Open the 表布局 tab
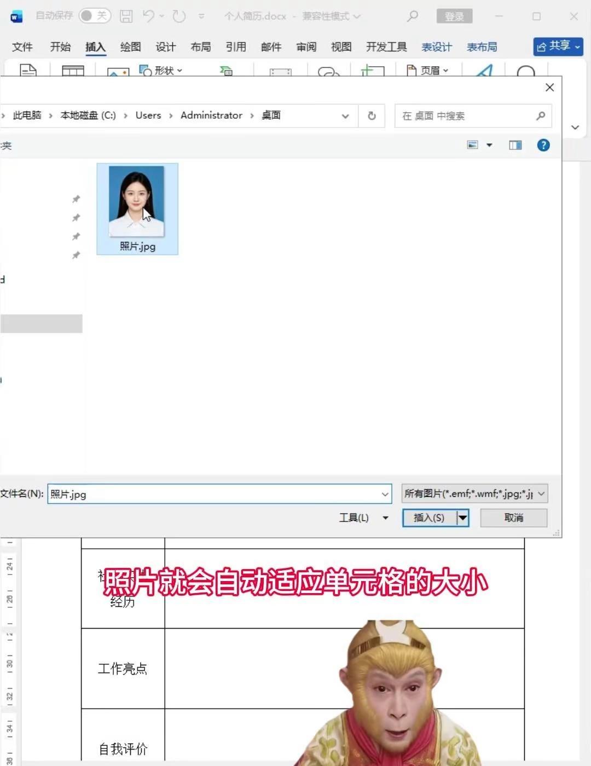This screenshot has height=766, width=591. click(482, 47)
